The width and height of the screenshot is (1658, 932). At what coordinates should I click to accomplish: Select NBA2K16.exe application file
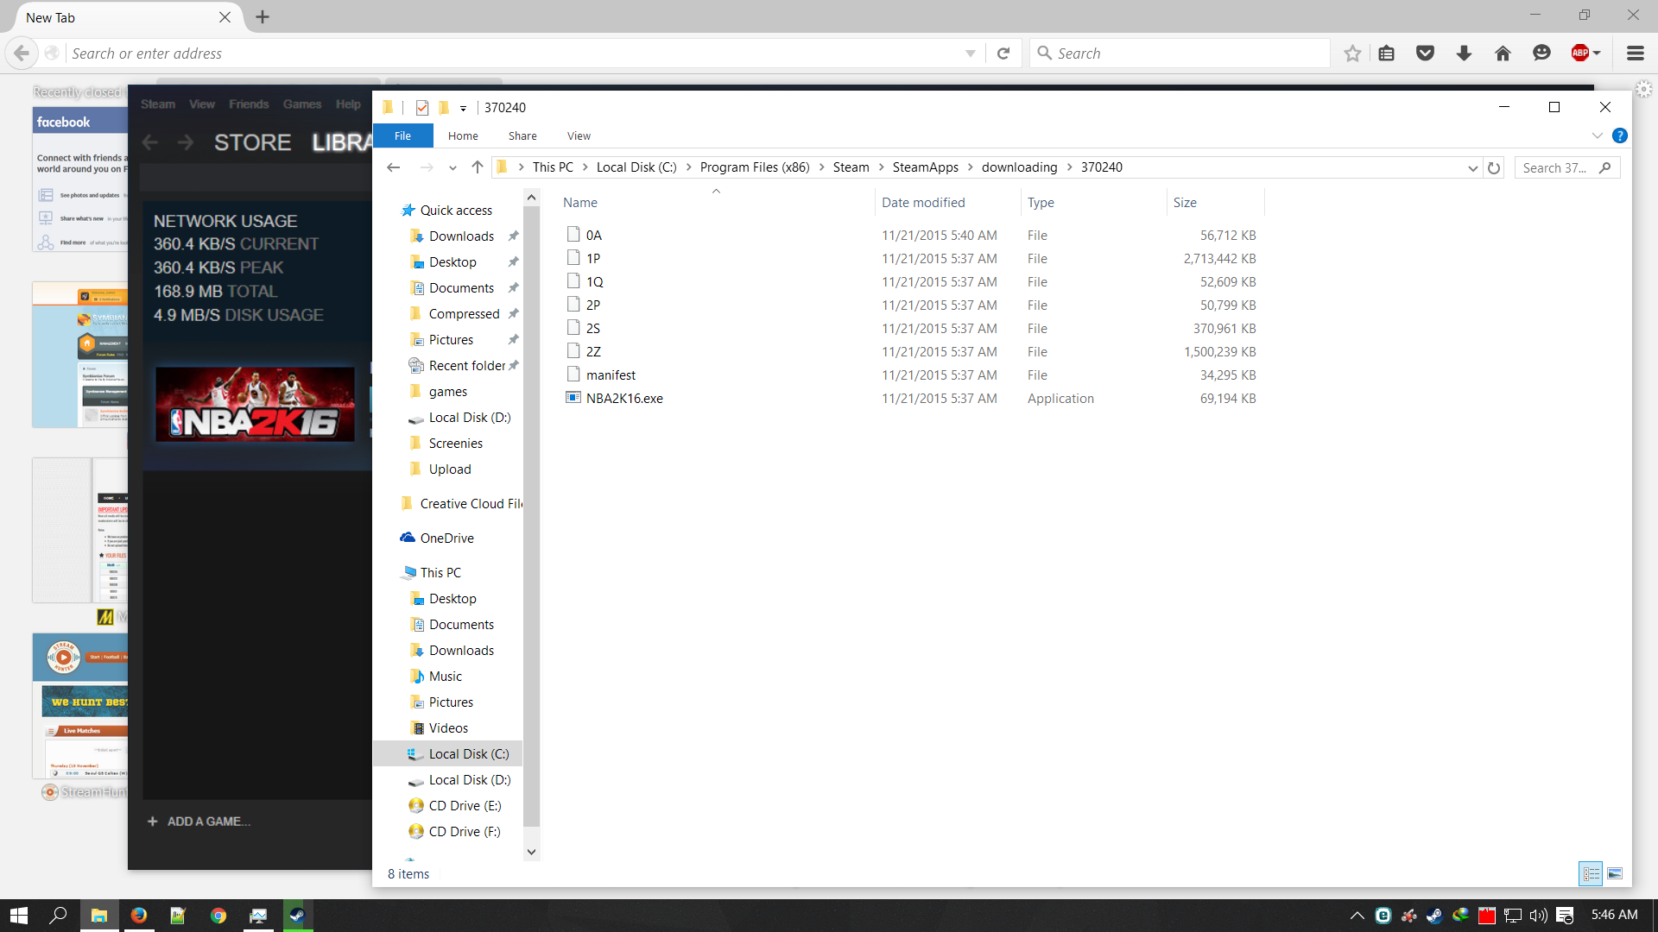[624, 399]
